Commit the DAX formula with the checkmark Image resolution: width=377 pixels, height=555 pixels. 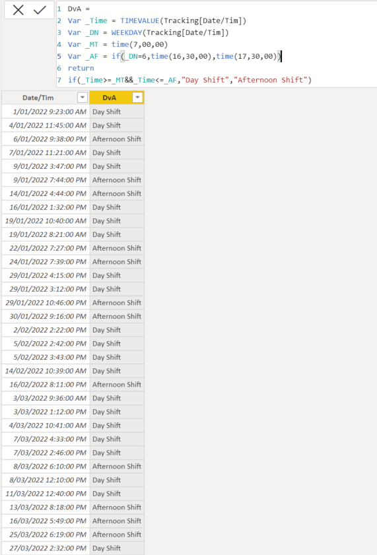tap(40, 10)
